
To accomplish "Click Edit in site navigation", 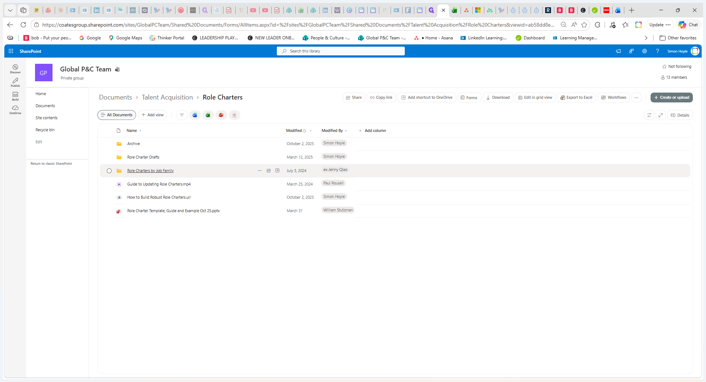I will [x=39, y=142].
